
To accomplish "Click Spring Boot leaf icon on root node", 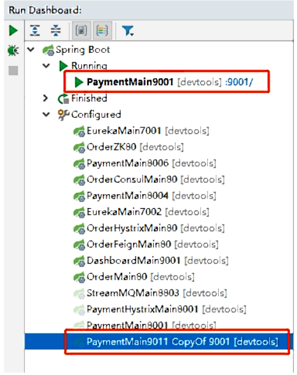I will click(48, 50).
